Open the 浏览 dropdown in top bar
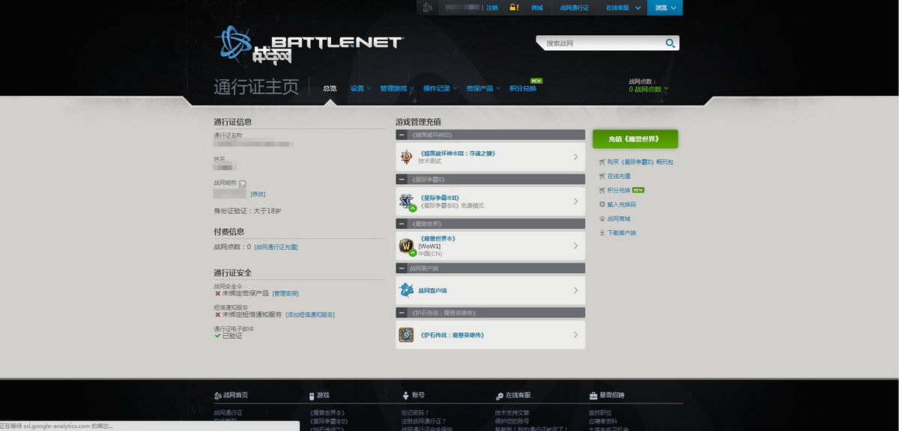The height and width of the screenshot is (431, 899). pyautogui.click(x=665, y=7)
